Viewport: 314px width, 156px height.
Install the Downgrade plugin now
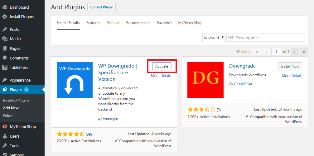[290, 66]
